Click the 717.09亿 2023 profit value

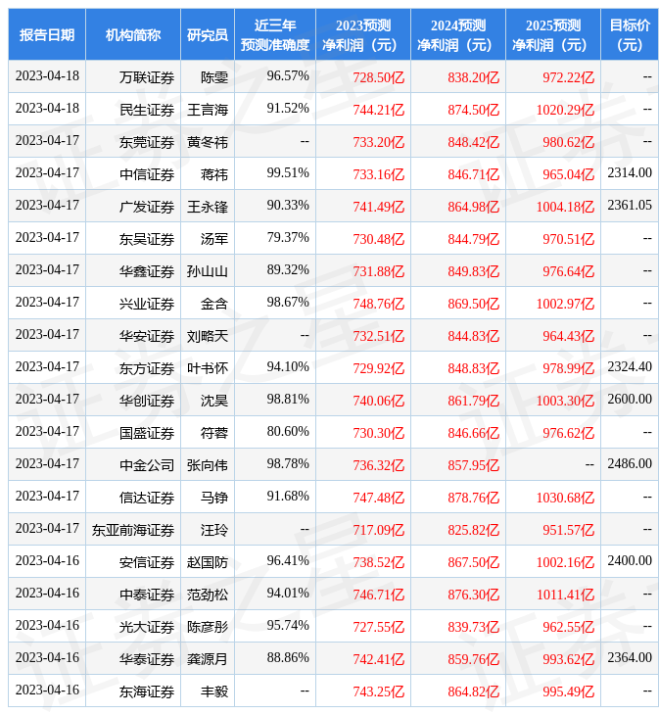(379, 530)
